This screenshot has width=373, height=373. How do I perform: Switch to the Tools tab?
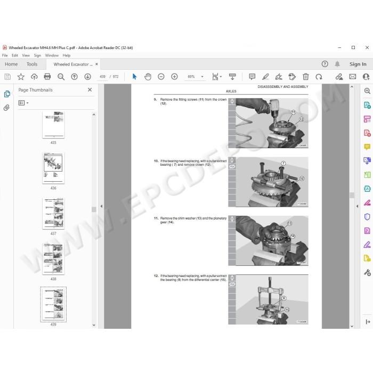coord(32,64)
